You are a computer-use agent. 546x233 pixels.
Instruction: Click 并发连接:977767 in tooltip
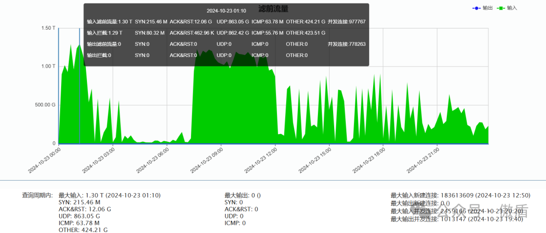346,22
